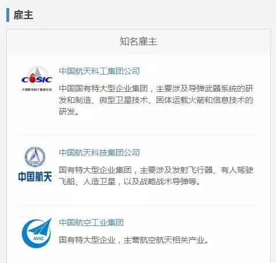
Task: Open the 中国航空工业集团 link
Action: point(91,223)
